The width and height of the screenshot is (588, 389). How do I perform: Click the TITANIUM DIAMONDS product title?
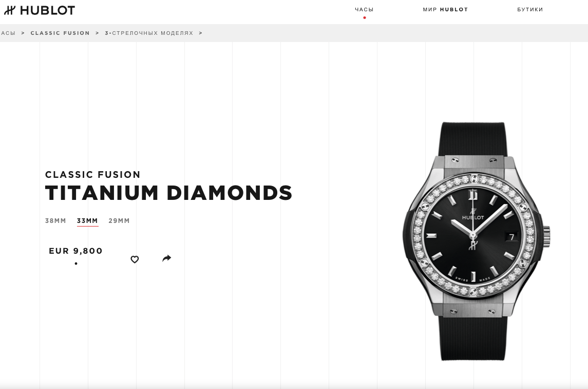pyautogui.click(x=168, y=193)
